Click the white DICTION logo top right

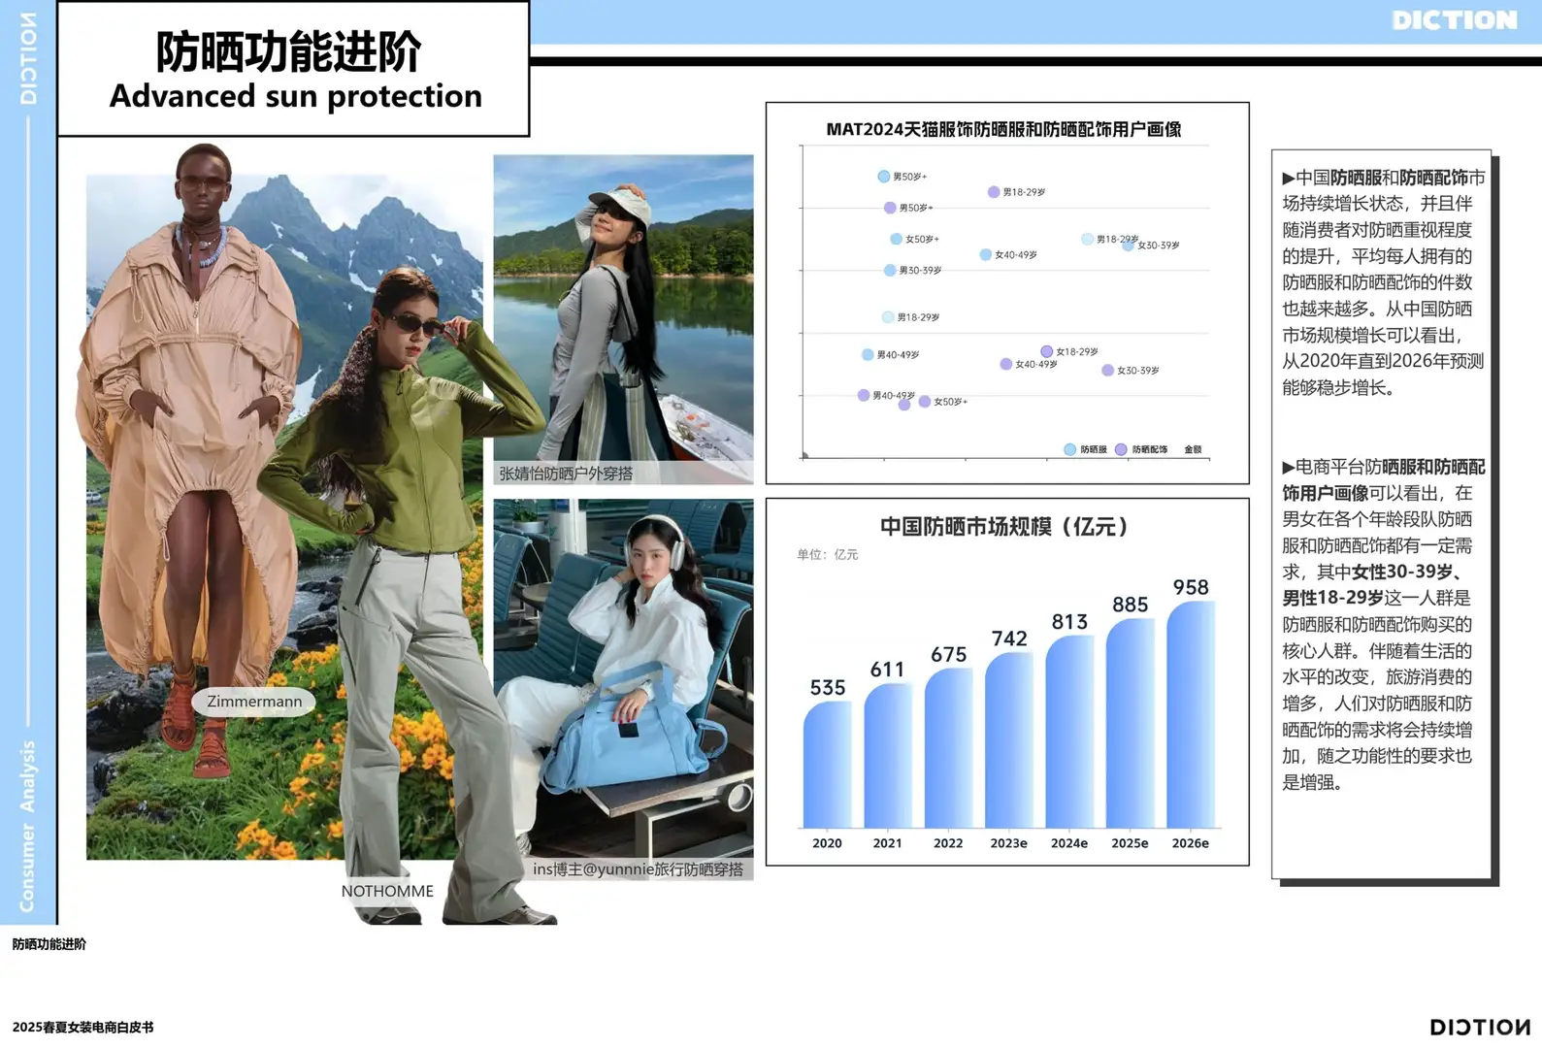coord(1454,20)
